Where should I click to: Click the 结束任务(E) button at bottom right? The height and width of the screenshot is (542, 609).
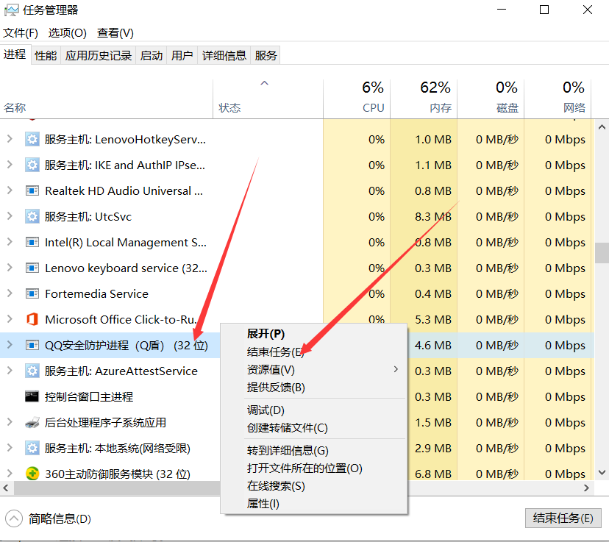[x=563, y=518]
